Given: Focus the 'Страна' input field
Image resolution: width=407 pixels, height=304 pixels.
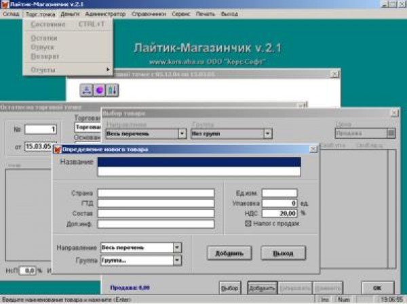Looking at the screenshot, I should coord(155,193).
